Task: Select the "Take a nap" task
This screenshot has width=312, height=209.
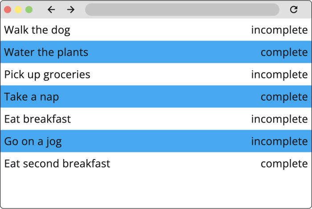Action: pyautogui.click(x=31, y=97)
